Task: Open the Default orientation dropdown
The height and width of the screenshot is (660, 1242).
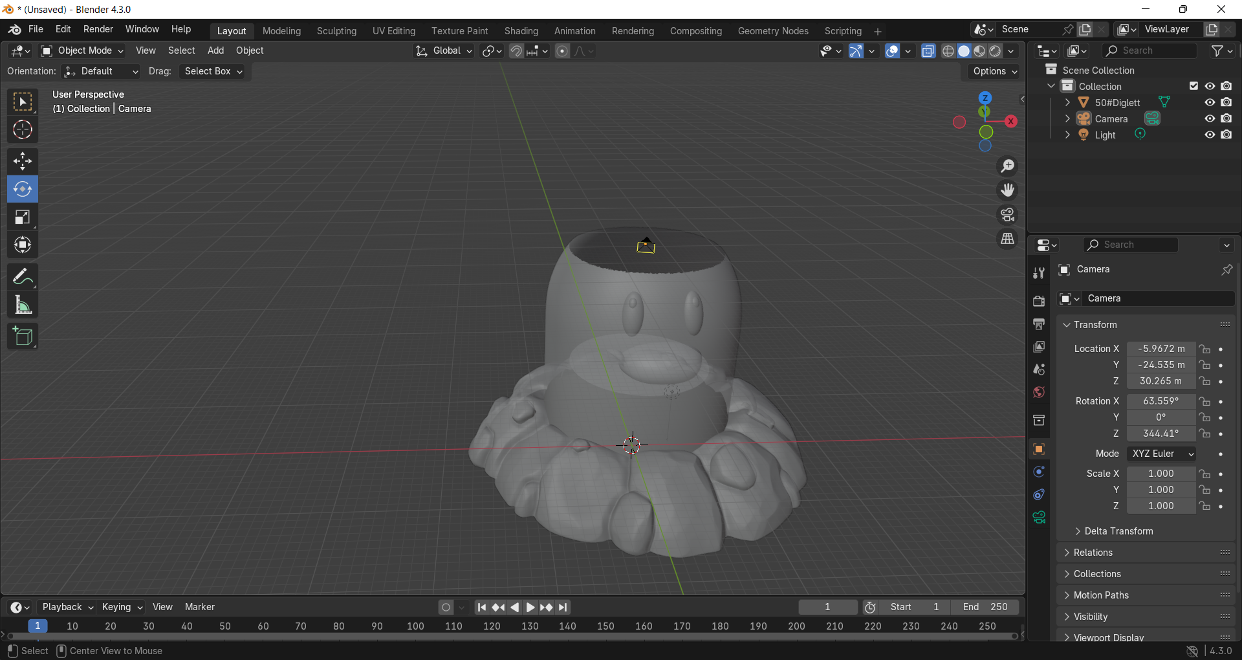Action: point(101,71)
